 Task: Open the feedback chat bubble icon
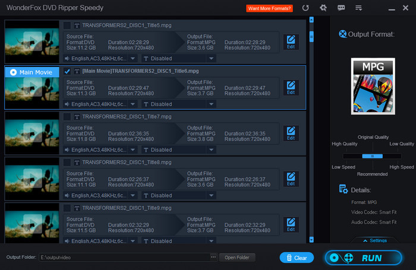click(x=341, y=8)
